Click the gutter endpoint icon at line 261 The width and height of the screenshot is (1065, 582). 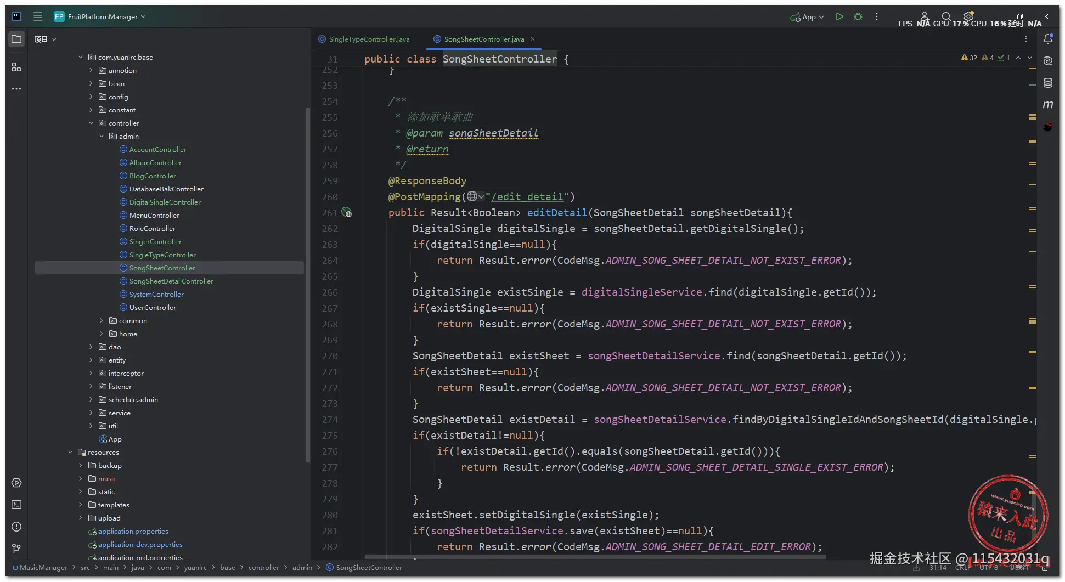tap(347, 212)
